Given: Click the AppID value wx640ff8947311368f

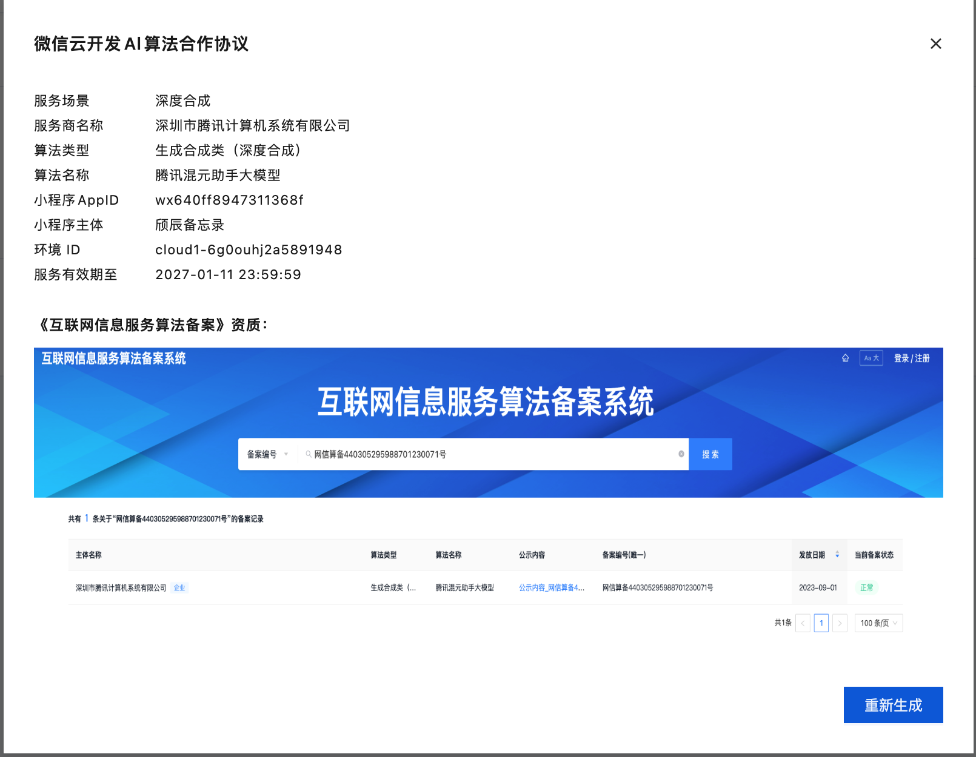Looking at the screenshot, I should (x=229, y=200).
